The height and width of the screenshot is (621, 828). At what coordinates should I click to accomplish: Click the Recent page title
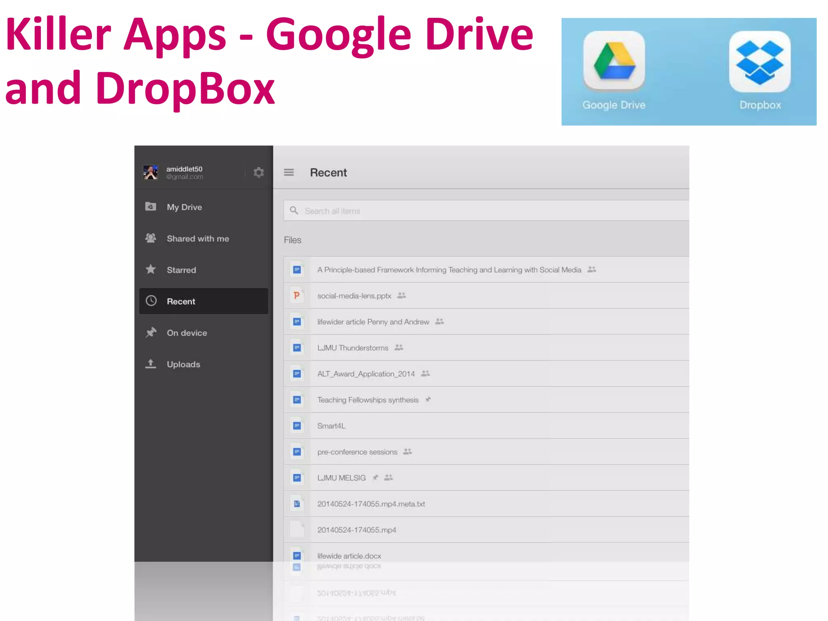(x=328, y=173)
